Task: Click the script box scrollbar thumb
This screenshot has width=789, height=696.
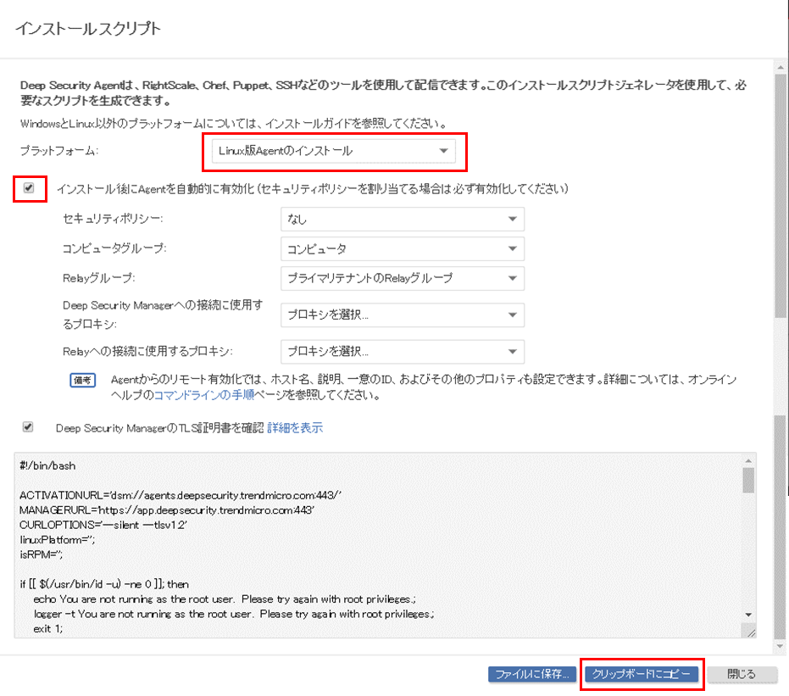Action: [748, 480]
